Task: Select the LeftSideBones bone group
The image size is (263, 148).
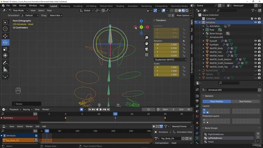Action: point(229,138)
